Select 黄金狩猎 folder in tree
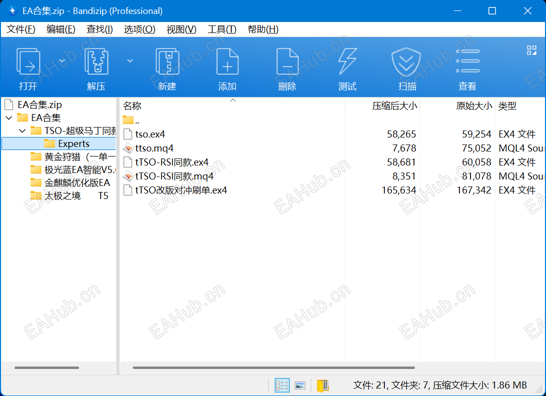Image resolution: width=546 pixels, height=396 pixels. [x=73, y=157]
